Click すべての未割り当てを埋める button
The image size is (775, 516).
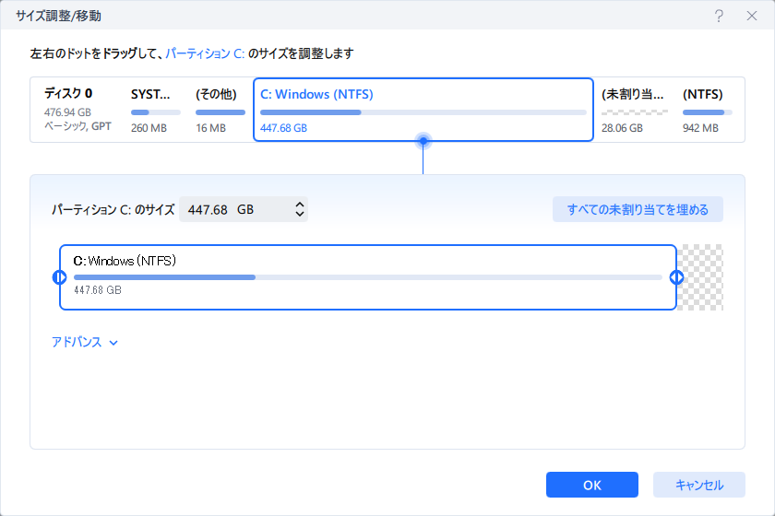pyautogui.click(x=638, y=209)
